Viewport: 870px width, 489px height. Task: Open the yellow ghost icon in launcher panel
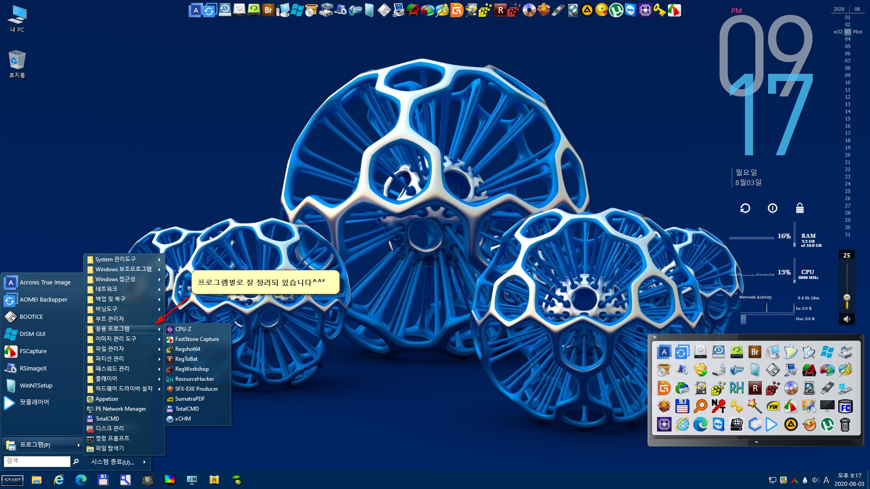[791, 352]
